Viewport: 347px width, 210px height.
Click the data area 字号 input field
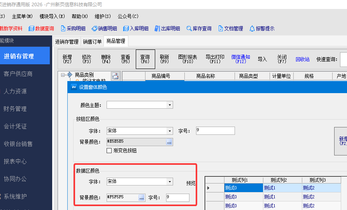point(177,198)
